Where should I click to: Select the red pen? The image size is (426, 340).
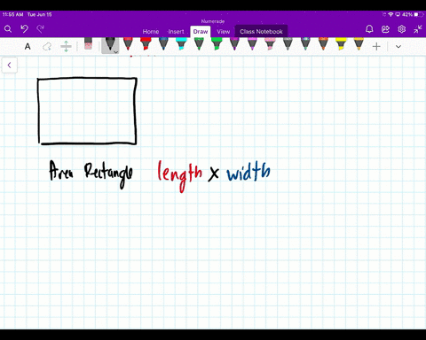(x=128, y=43)
